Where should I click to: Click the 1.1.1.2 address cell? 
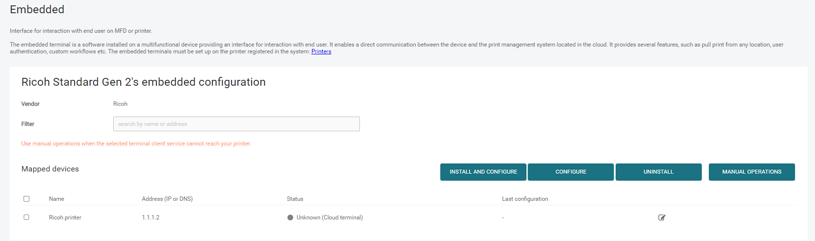(151, 217)
